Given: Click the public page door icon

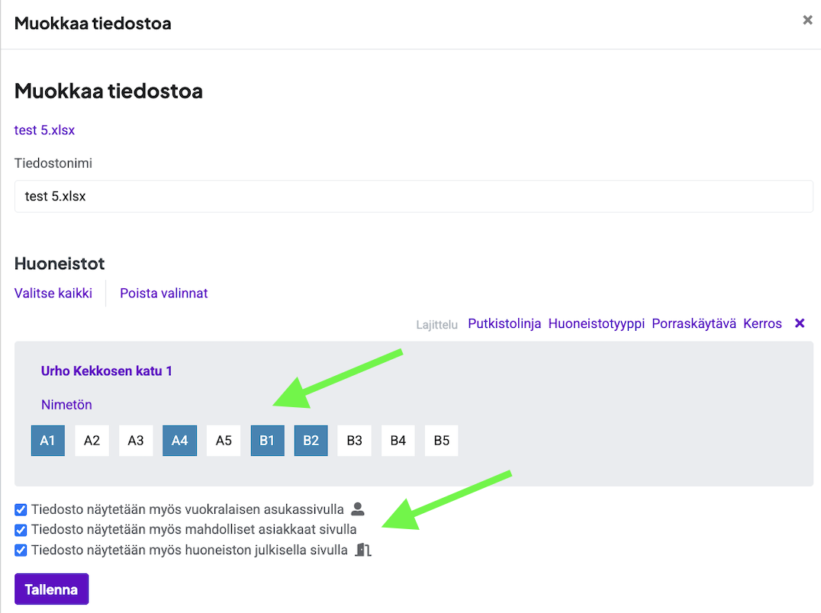Looking at the screenshot, I should click(x=364, y=550).
